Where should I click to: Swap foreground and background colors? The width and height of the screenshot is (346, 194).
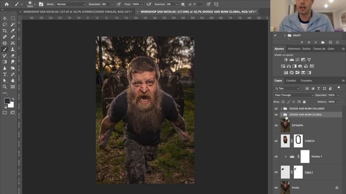click(x=13, y=99)
